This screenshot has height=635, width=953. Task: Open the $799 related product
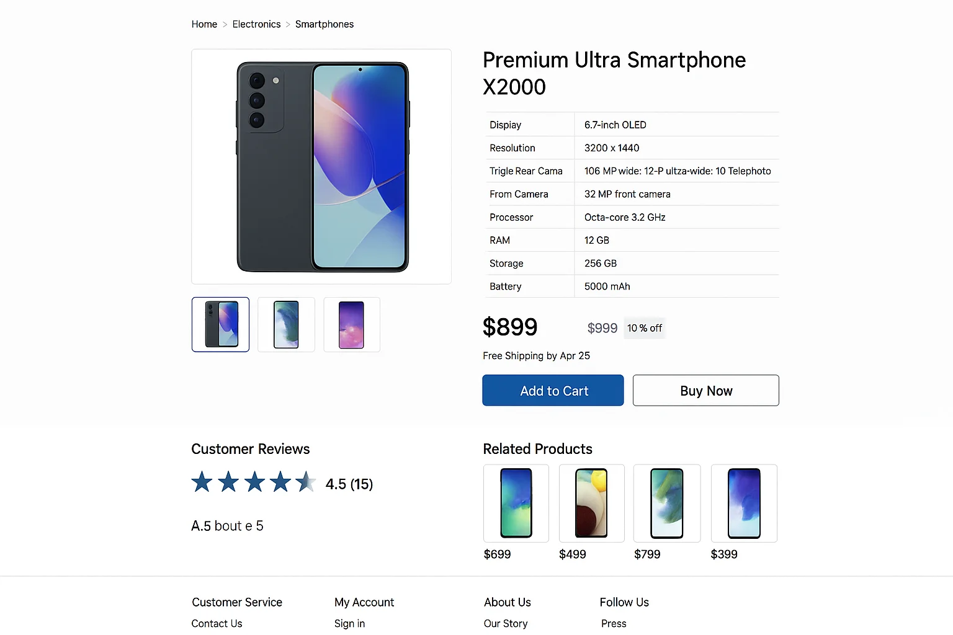click(667, 503)
